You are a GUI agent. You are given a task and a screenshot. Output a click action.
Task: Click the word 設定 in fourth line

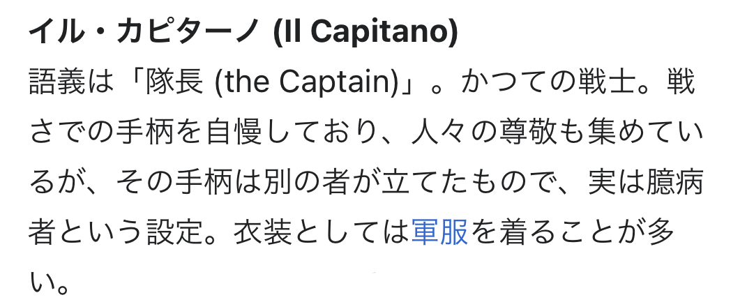tap(174, 232)
